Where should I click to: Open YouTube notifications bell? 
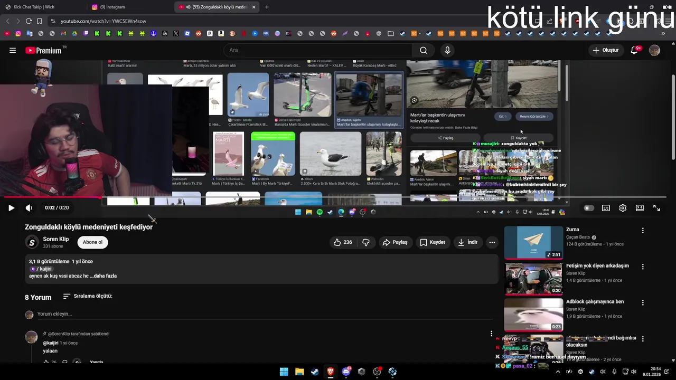coord(635,50)
